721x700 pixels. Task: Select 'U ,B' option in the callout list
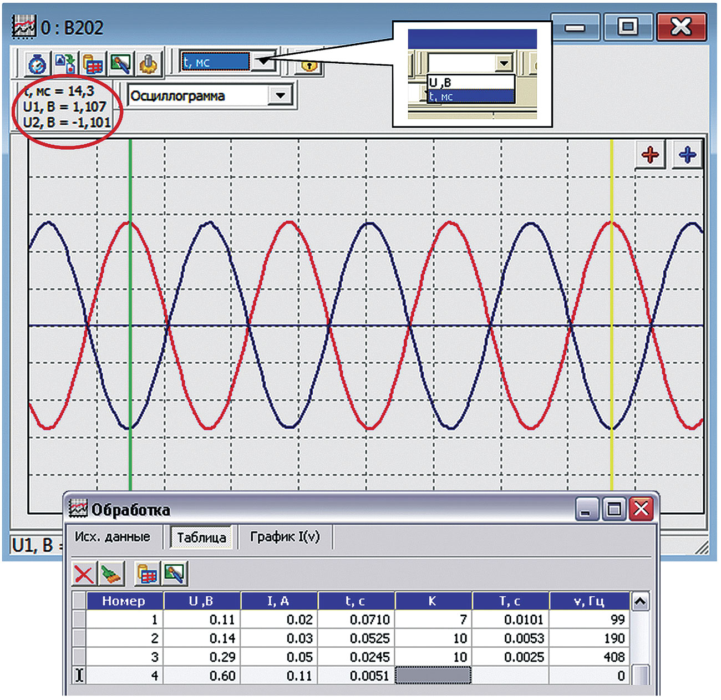coord(470,83)
